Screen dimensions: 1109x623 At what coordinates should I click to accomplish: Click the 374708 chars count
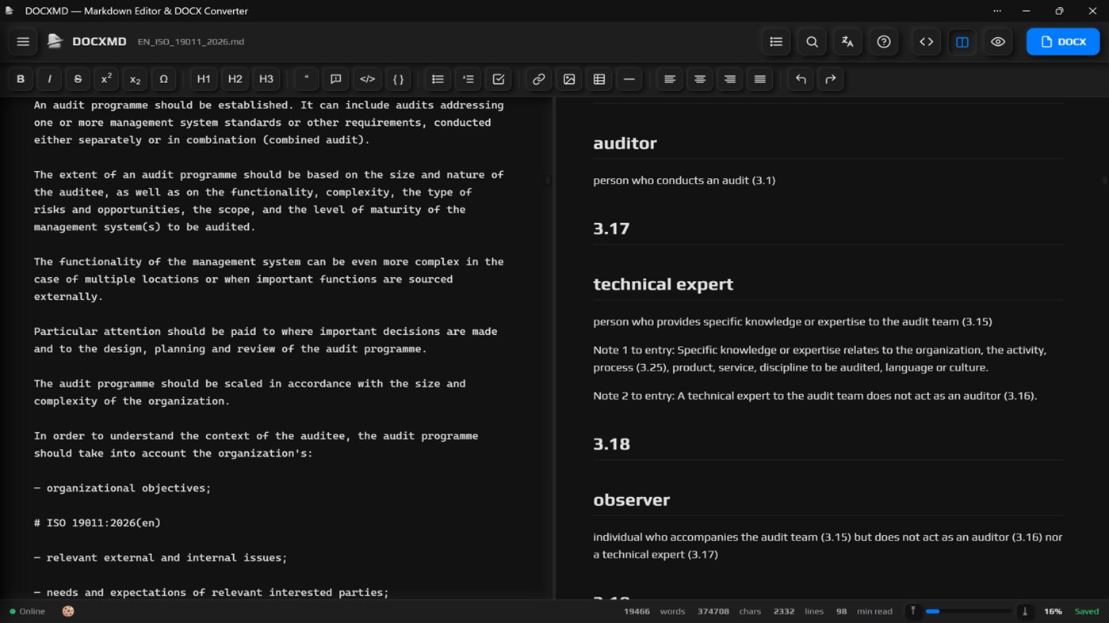tap(729, 611)
